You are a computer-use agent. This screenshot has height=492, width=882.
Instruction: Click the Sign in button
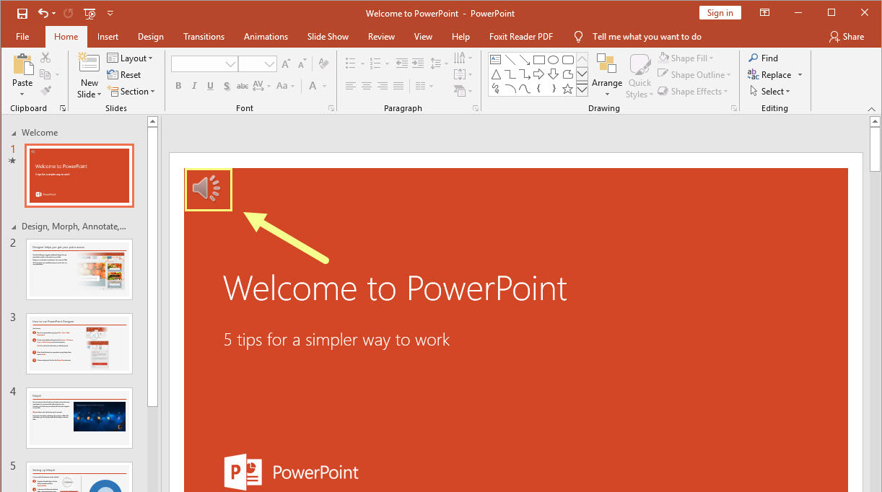[x=720, y=13]
